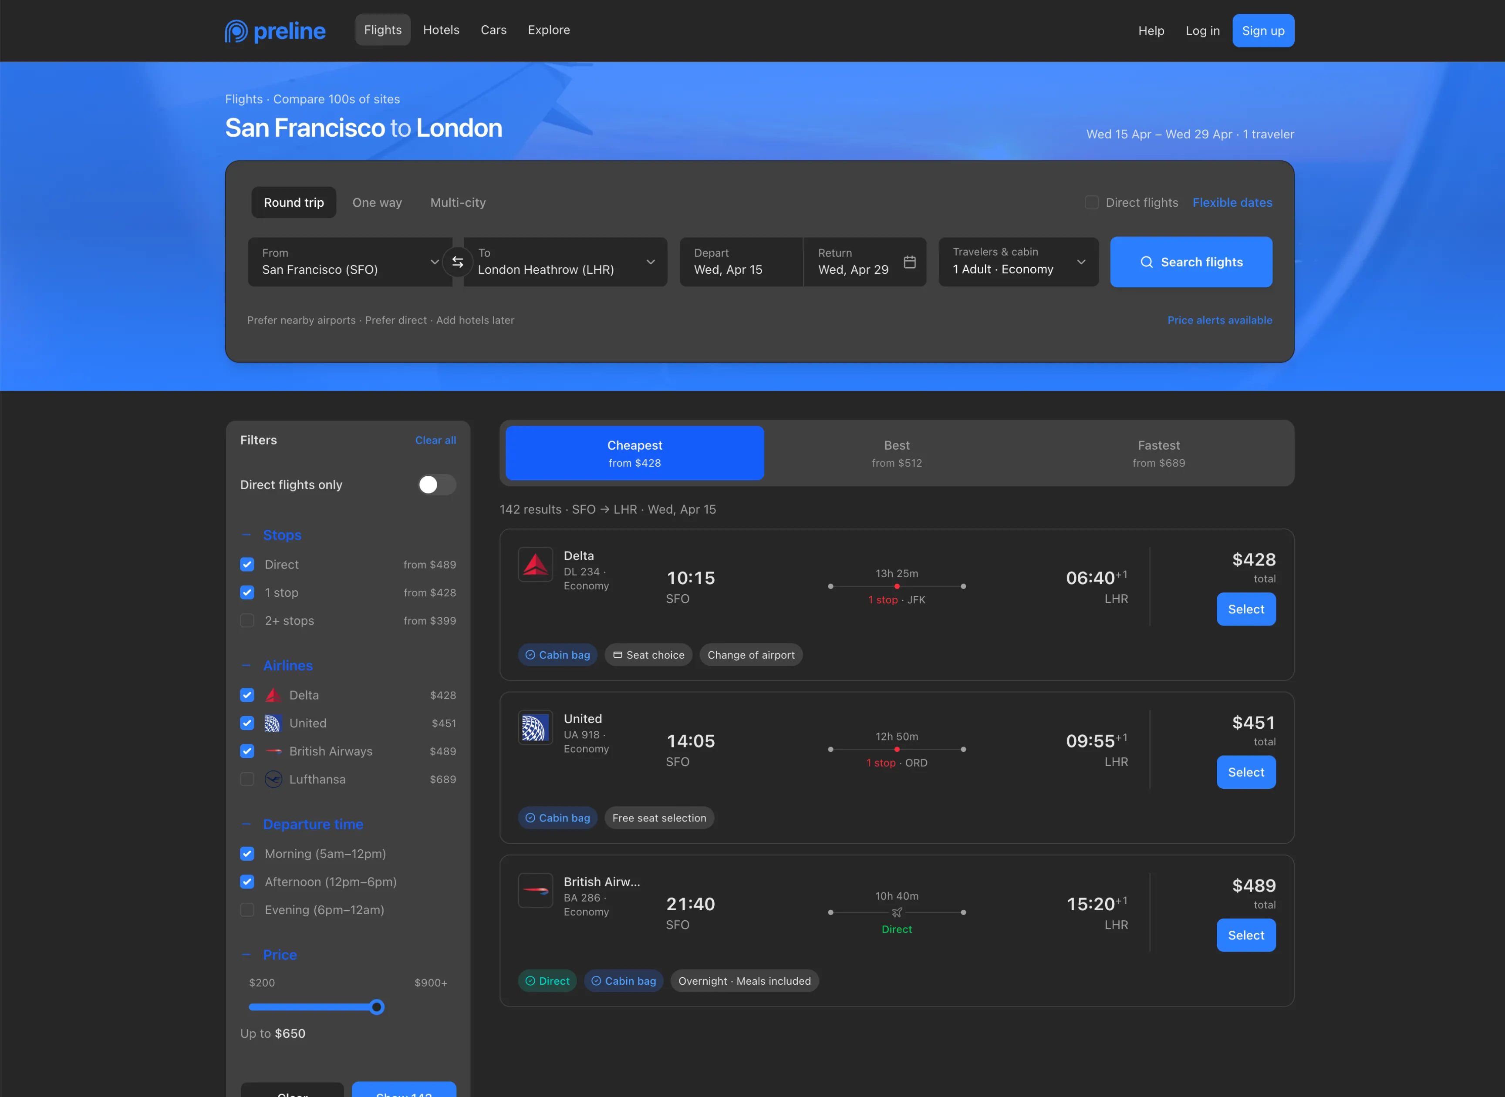Sort results by Best
Viewport: 1505px width, 1097px height.
coord(897,453)
